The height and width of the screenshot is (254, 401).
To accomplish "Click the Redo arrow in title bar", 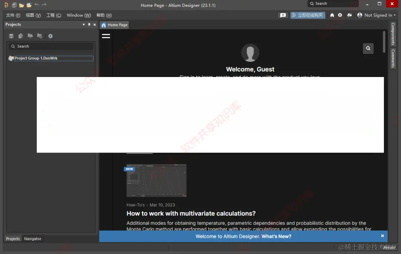I will pyautogui.click(x=44, y=5).
